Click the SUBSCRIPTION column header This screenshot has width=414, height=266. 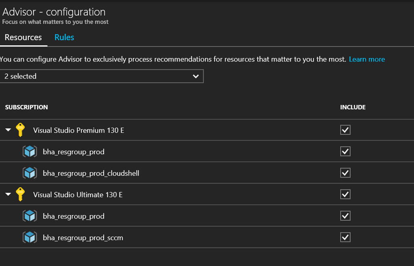pos(26,107)
